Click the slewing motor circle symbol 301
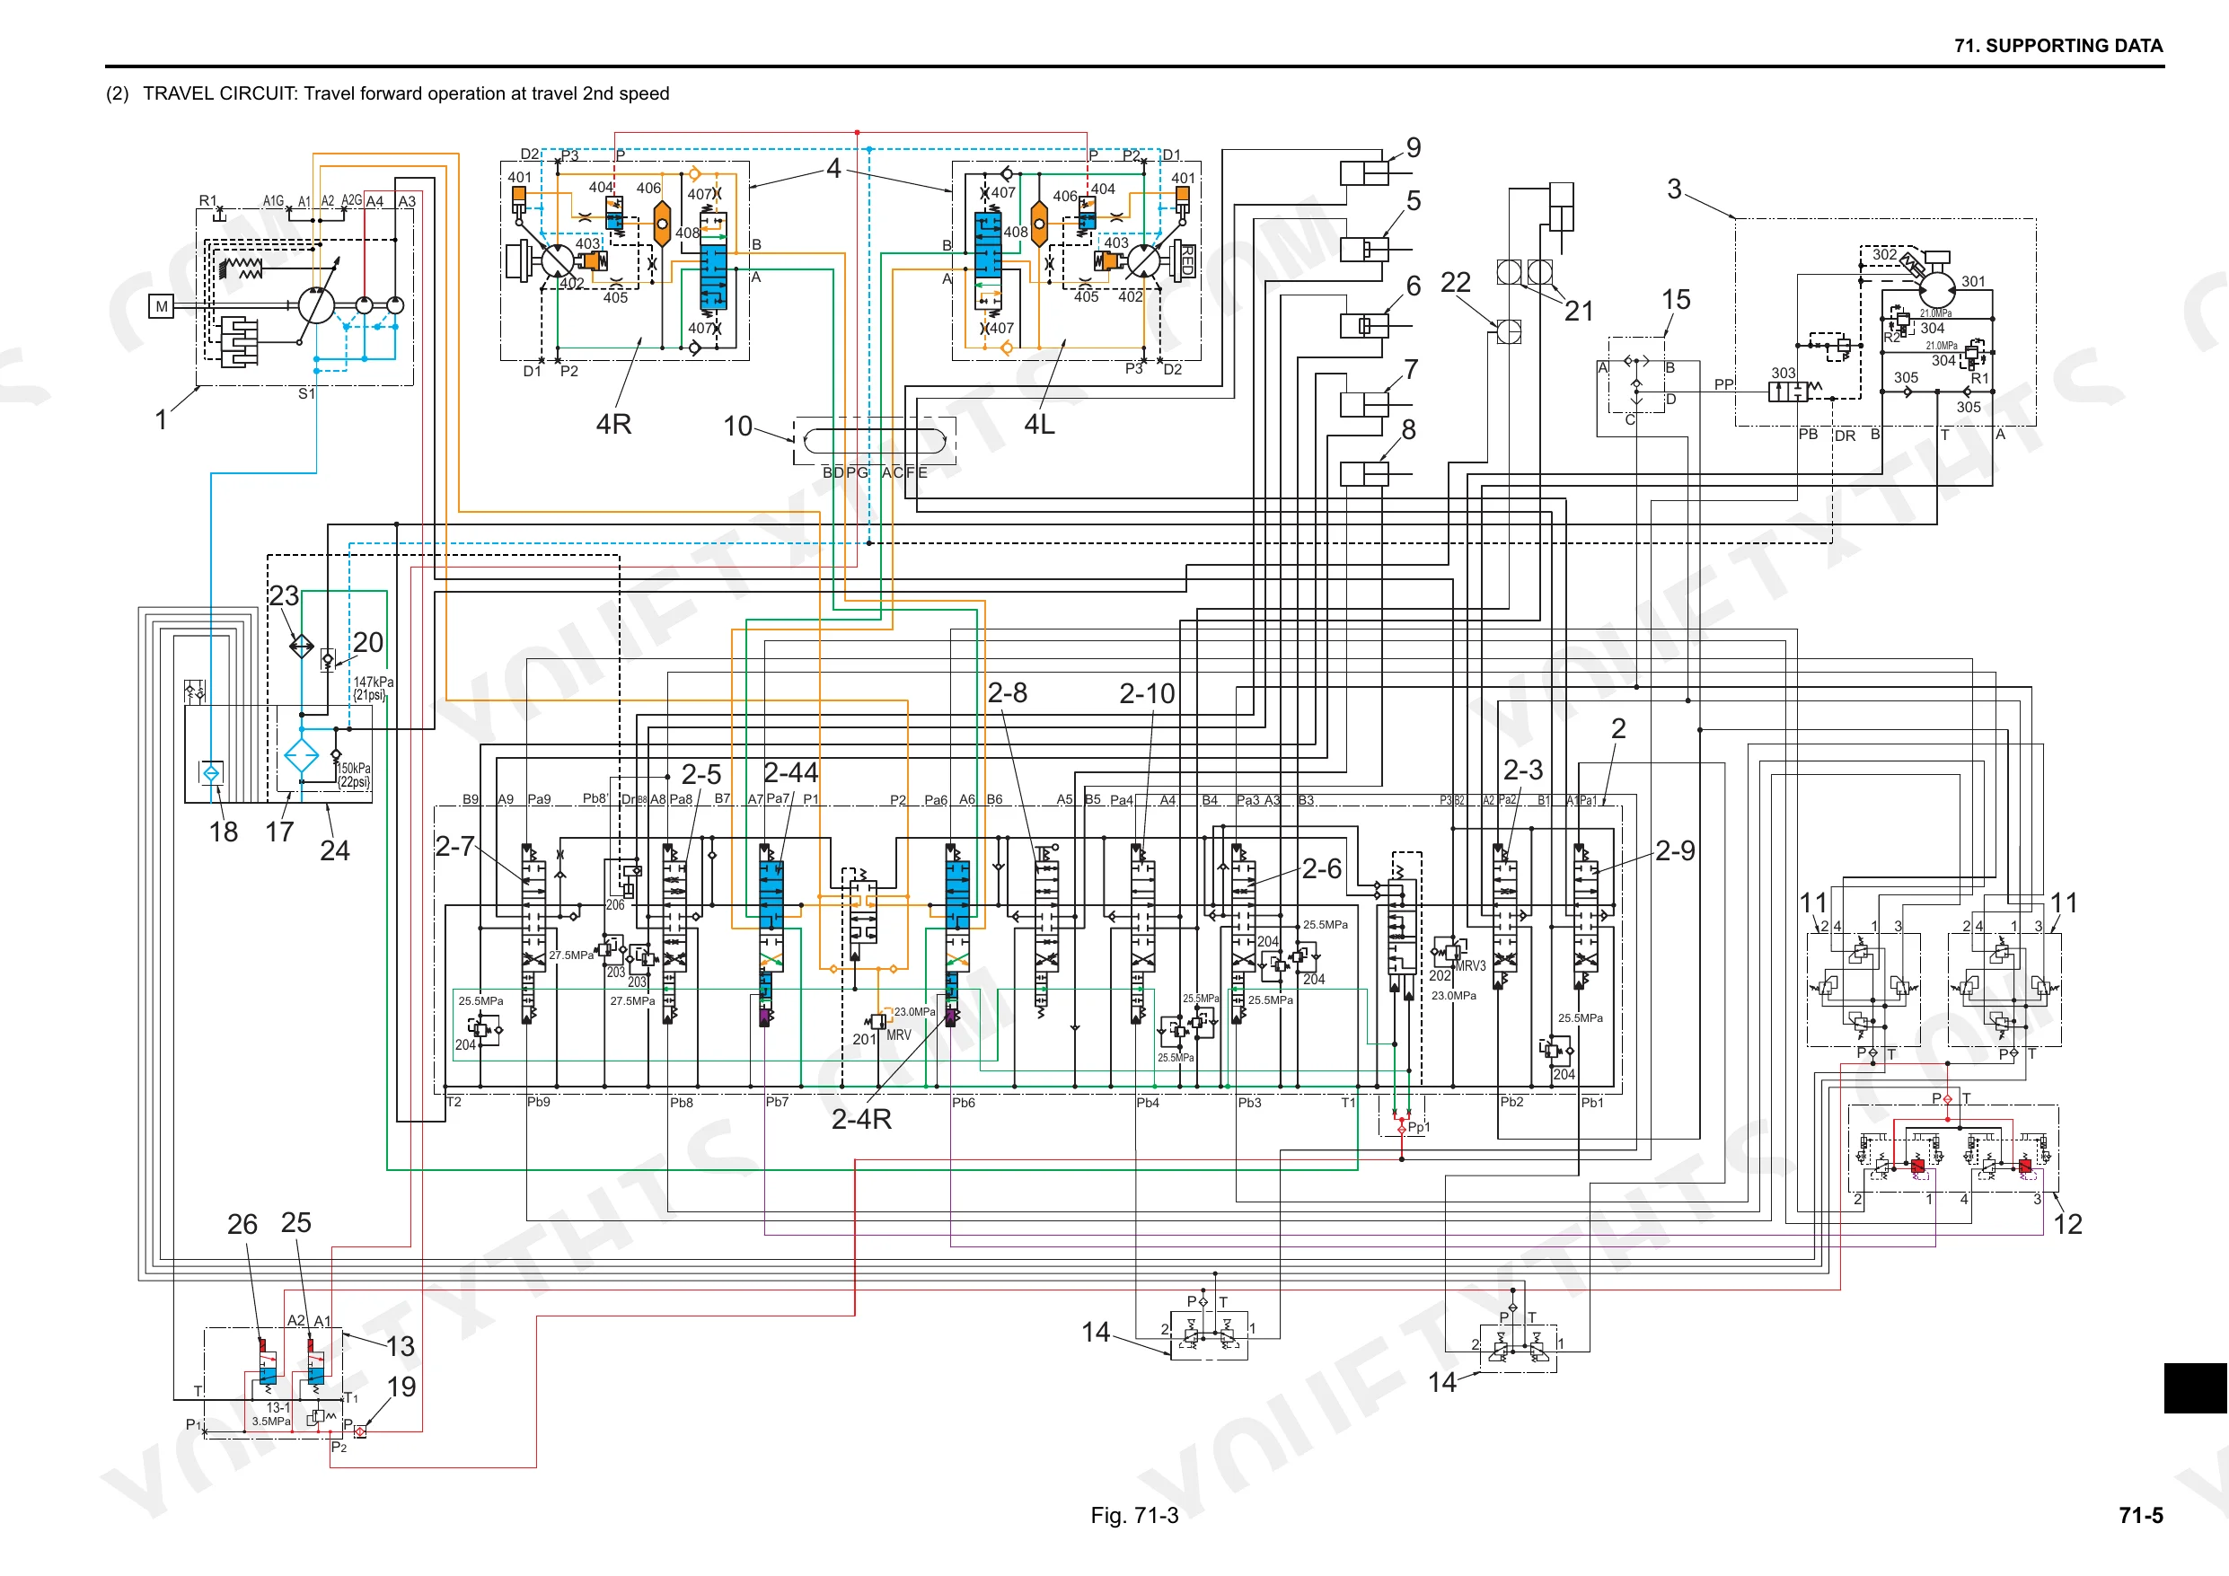The image size is (2229, 1576). [x=1937, y=290]
